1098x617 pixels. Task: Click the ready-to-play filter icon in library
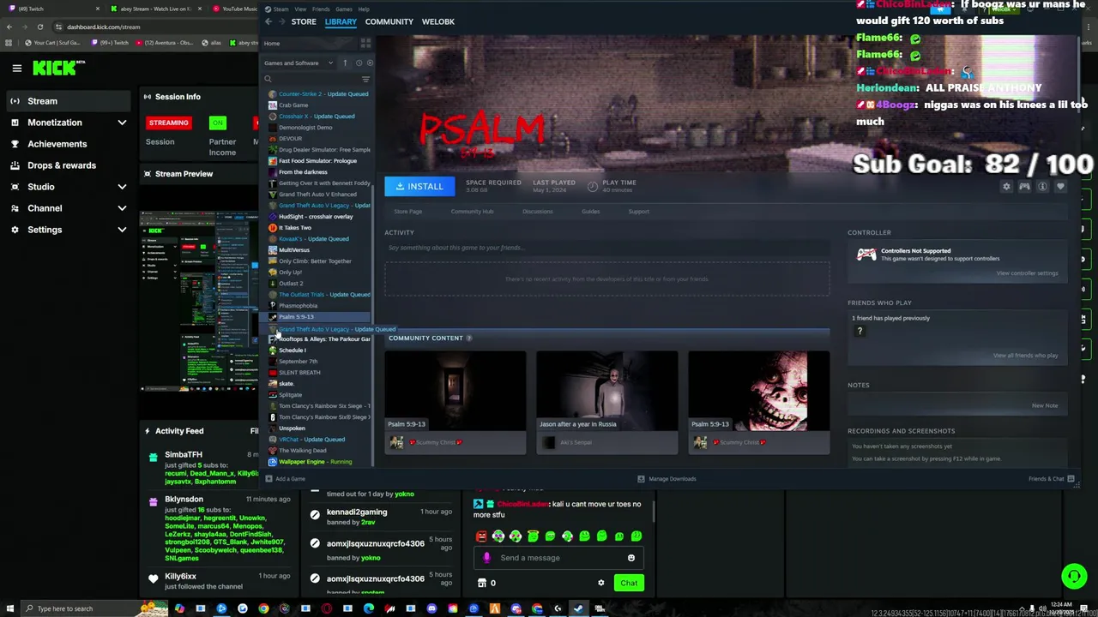click(x=370, y=63)
